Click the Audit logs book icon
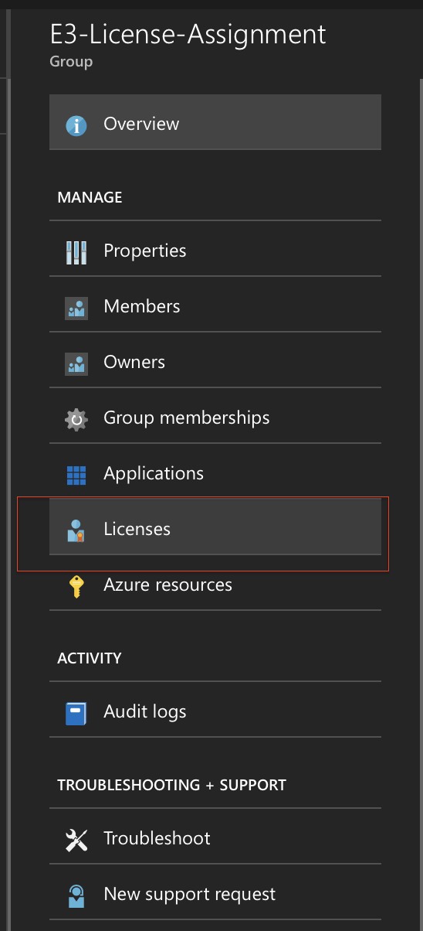This screenshot has height=931, width=423. point(76,713)
